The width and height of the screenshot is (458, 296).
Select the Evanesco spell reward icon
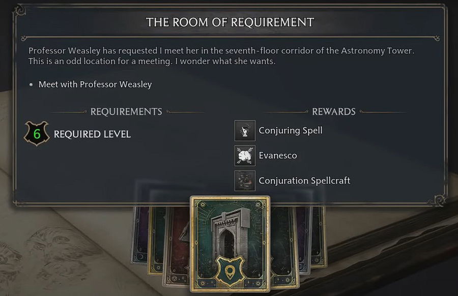(x=245, y=156)
